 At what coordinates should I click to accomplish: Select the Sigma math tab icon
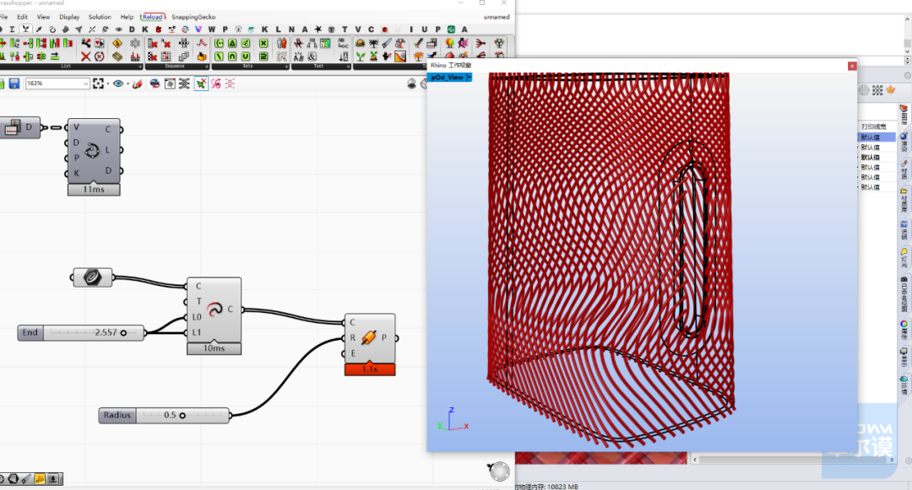tap(12, 29)
